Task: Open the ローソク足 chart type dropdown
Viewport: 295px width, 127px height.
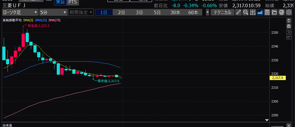Action: [20, 12]
